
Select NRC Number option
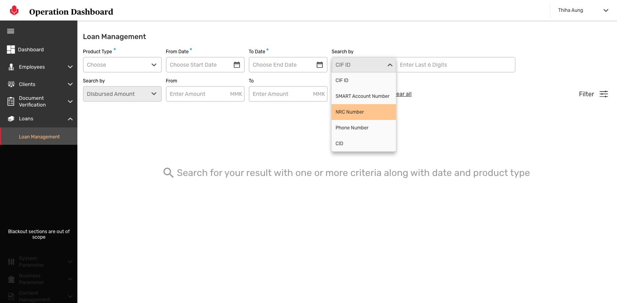pos(364,112)
